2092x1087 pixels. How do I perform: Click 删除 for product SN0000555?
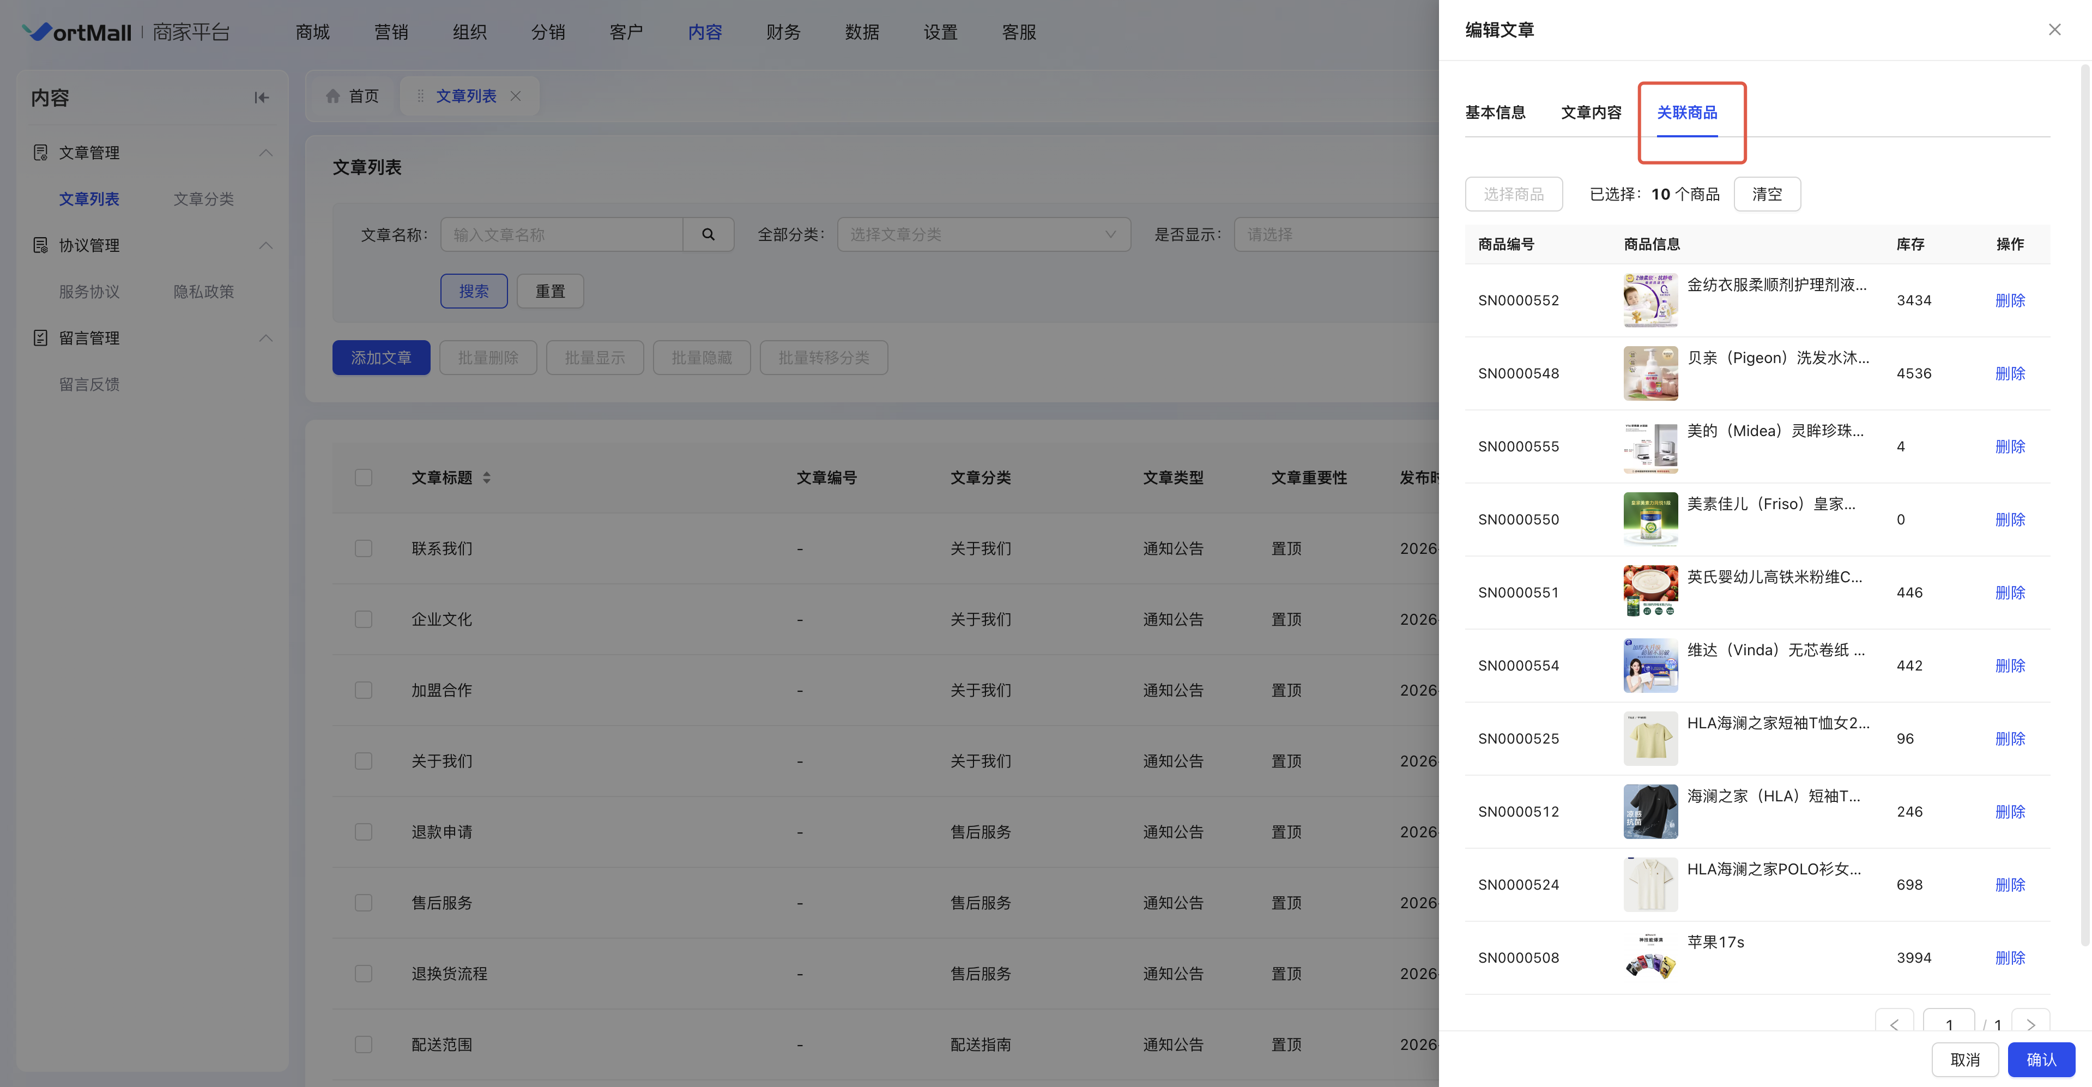pyautogui.click(x=2009, y=446)
